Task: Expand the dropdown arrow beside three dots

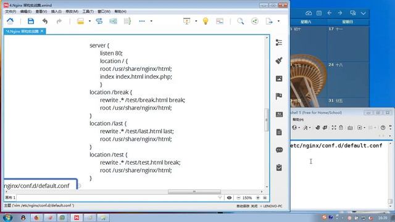Action: coord(151,21)
